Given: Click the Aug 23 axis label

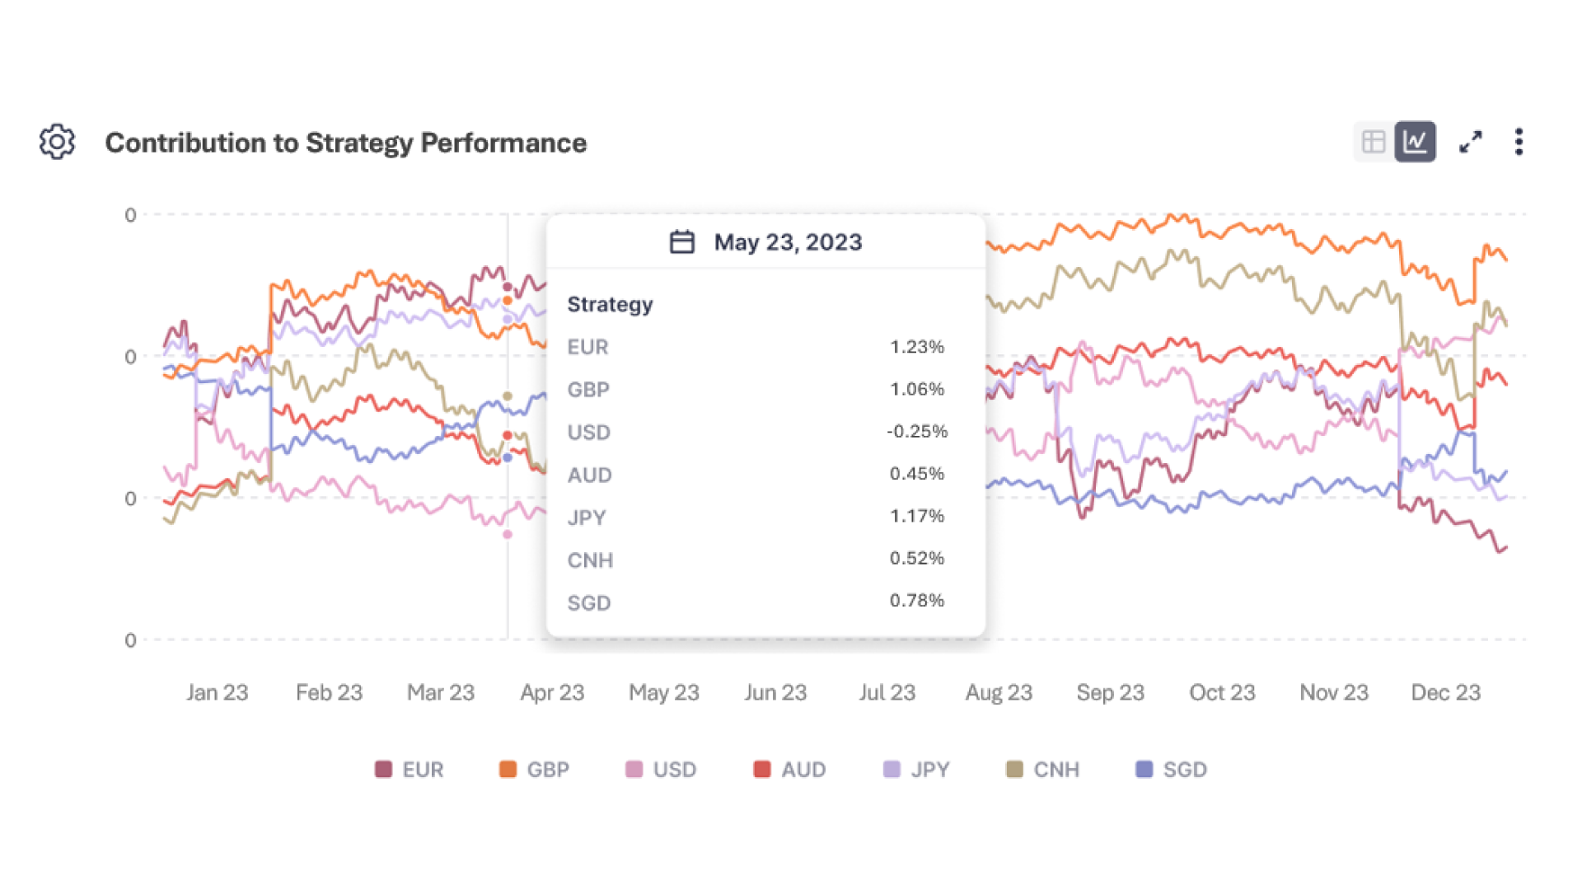Looking at the screenshot, I should tap(999, 692).
